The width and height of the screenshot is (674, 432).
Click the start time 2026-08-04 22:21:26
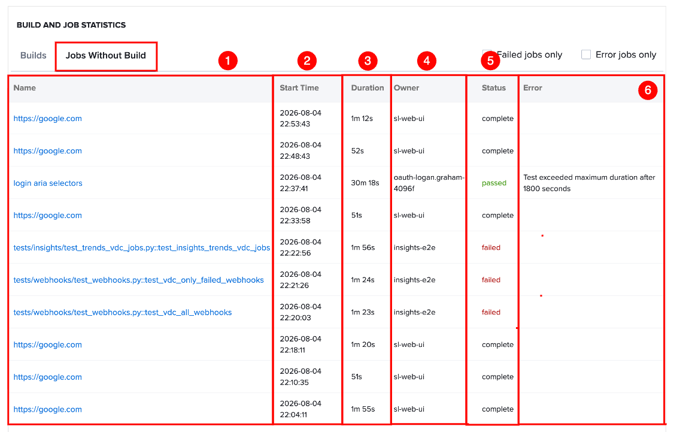(x=300, y=280)
